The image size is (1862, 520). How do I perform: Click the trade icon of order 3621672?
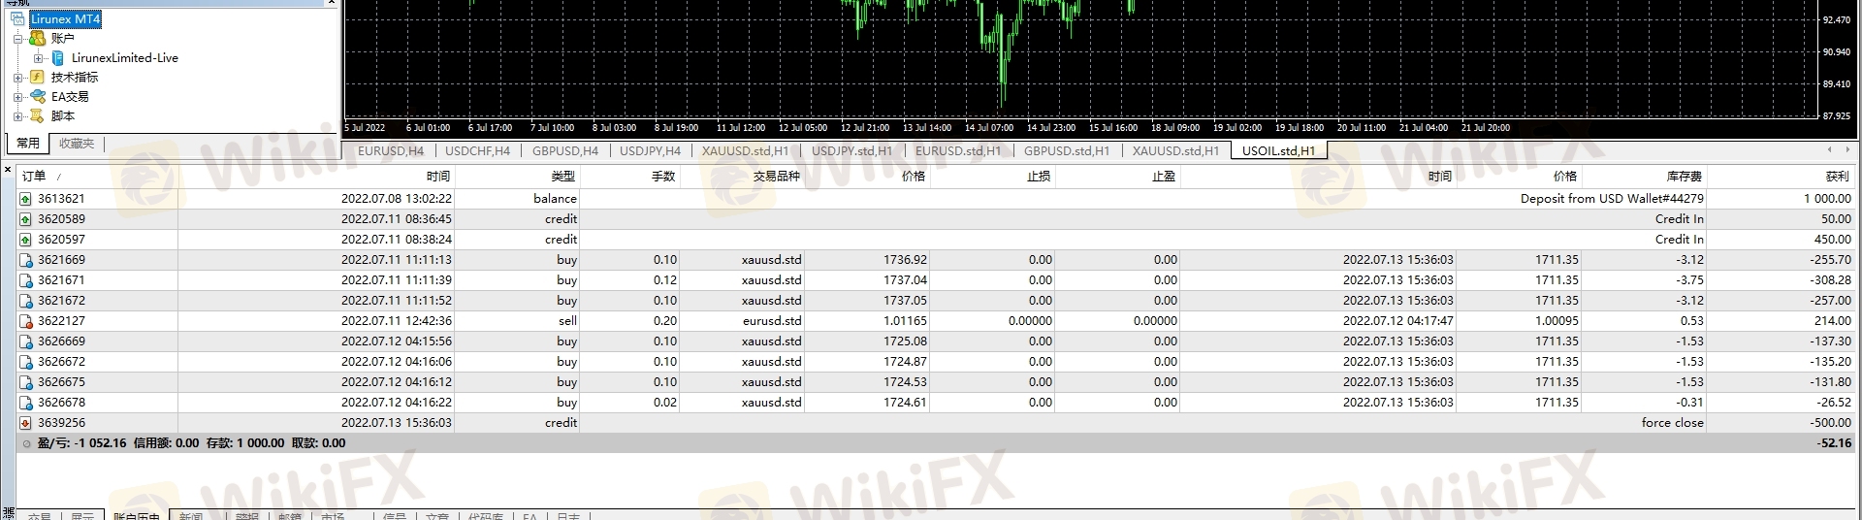(26, 301)
